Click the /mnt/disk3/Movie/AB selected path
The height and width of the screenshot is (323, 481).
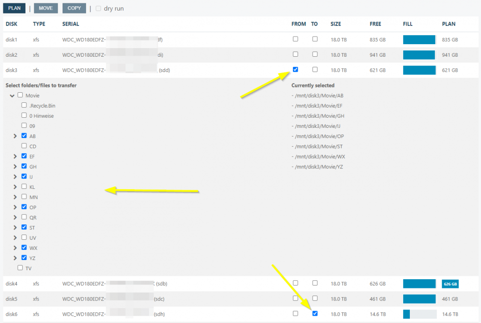coord(317,96)
